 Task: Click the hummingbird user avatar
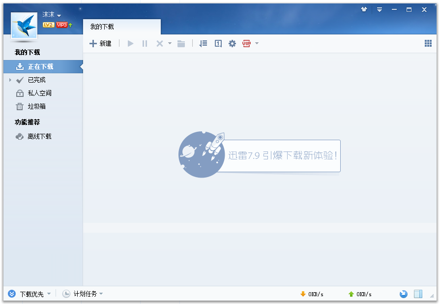pos(24,25)
